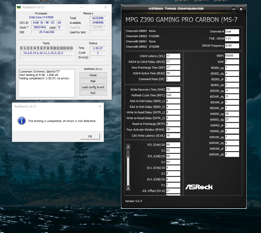Click the tWTR_S value field
The image size is (261, 233).
(173, 118)
